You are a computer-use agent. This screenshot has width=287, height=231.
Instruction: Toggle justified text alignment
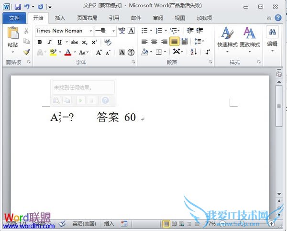click(174, 41)
